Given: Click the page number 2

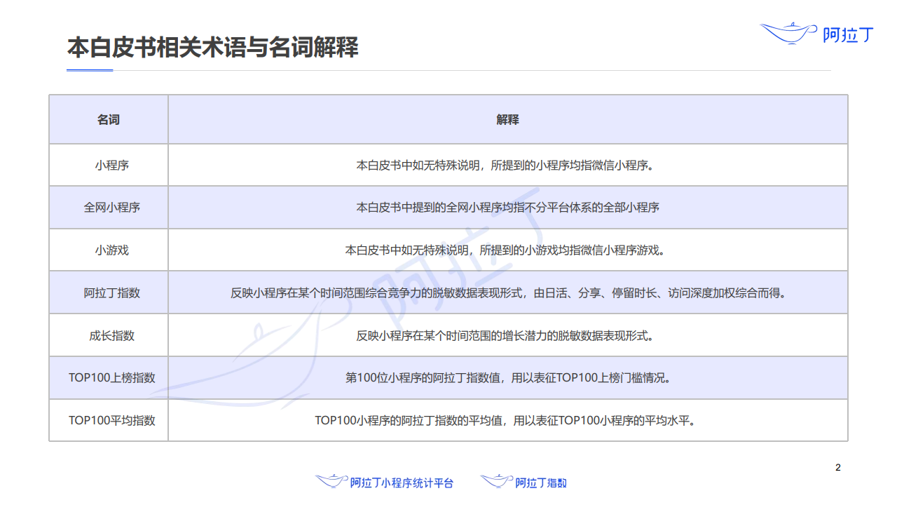Looking at the screenshot, I should tap(838, 468).
